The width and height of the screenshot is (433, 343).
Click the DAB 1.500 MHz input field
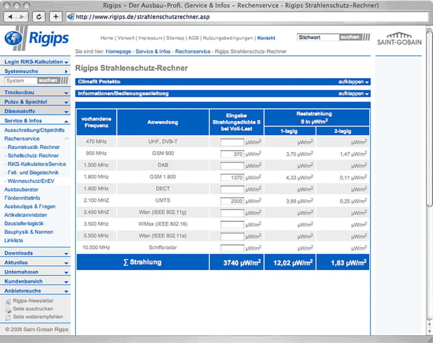click(232, 165)
